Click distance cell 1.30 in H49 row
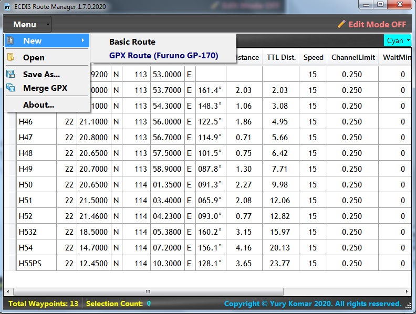The width and height of the screenshot is (416, 314). [244, 169]
